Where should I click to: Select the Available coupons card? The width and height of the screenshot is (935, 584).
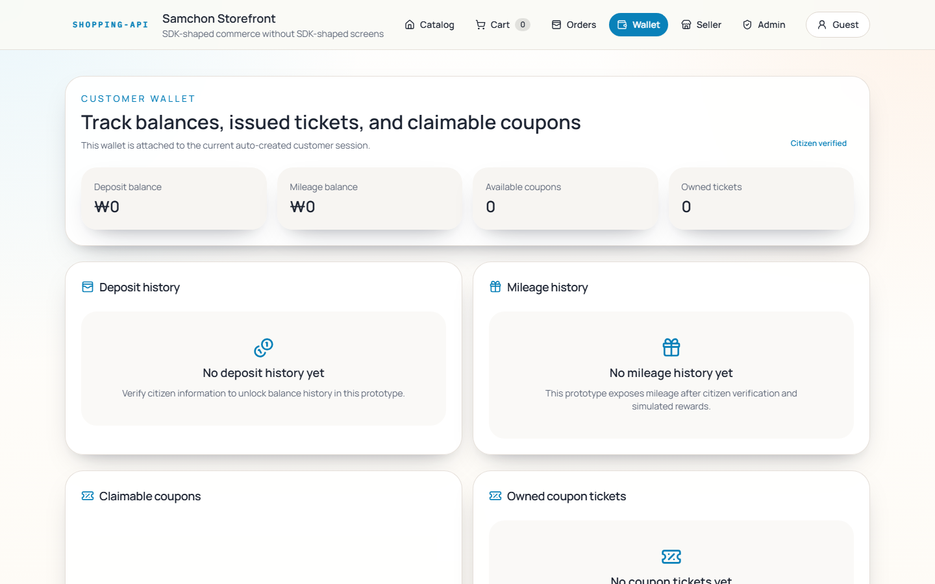click(x=565, y=198)
